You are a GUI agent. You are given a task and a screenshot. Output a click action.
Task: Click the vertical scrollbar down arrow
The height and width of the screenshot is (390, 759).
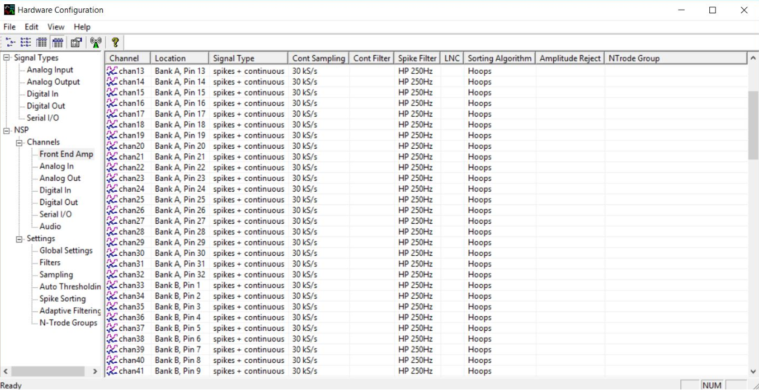point(754,371)
